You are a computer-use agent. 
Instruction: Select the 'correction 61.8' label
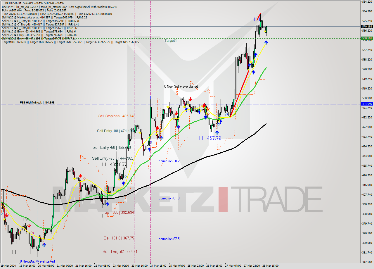(x=169, y=198)
